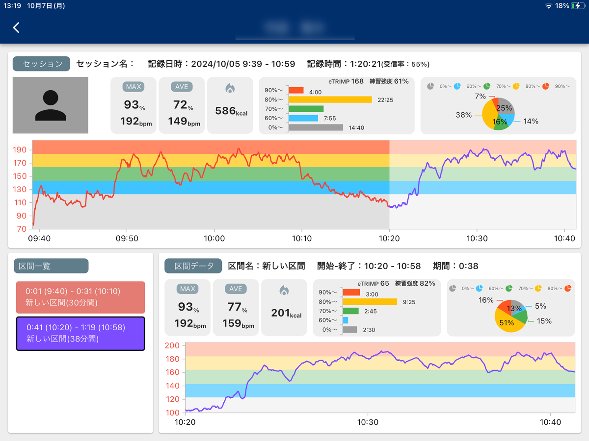Tap the 09:50 marker on session chart axis

click(x=127, y=239)
